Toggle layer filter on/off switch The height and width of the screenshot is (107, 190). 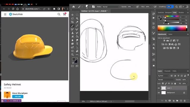click(188, 75)
